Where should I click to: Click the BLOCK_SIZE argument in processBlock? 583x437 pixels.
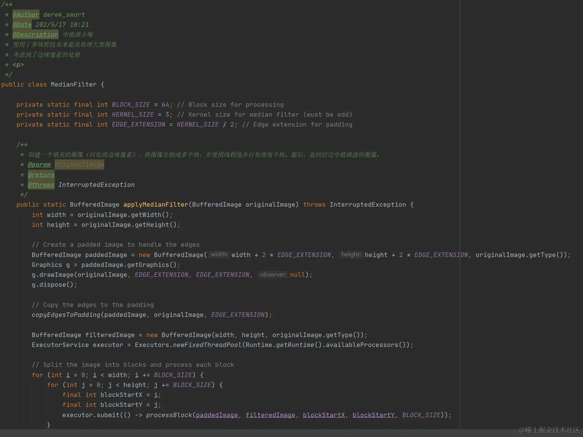[421, 415]
